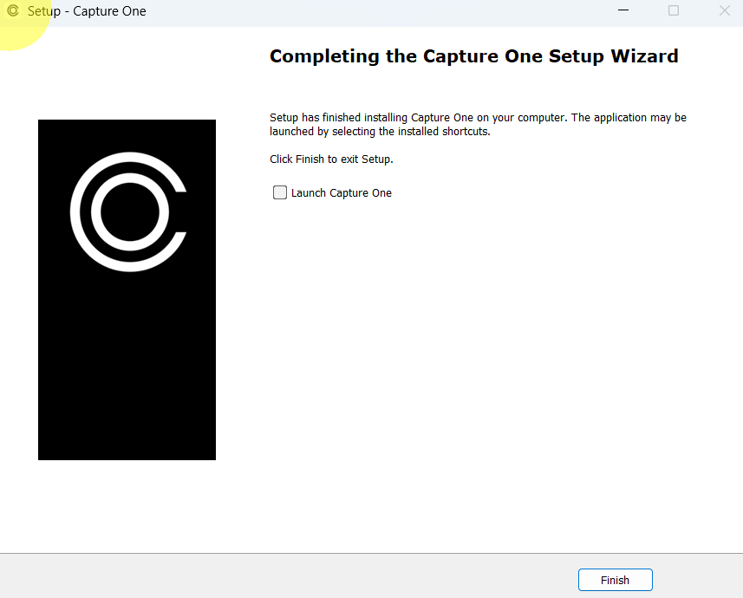Click the 'Setup - Capture One' window title
This screenshot has width=743, height=598.
[87, 11]
